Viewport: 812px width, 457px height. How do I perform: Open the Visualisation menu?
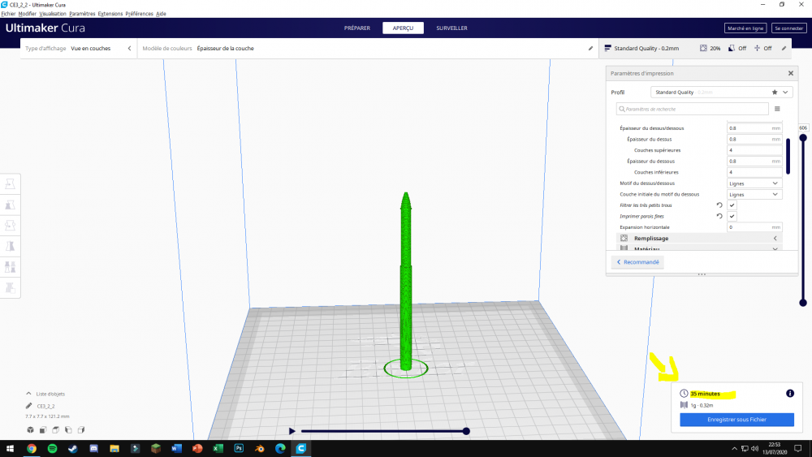point(53,14)
